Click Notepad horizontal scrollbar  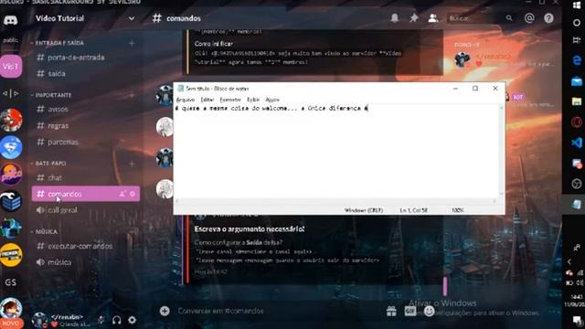[x=336, y=201]
